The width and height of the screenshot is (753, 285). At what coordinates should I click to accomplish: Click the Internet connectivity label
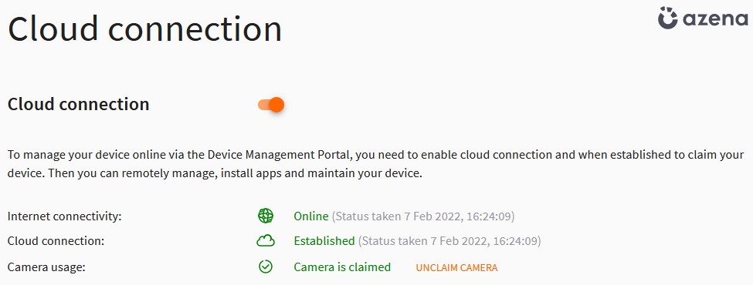point(65,216)
